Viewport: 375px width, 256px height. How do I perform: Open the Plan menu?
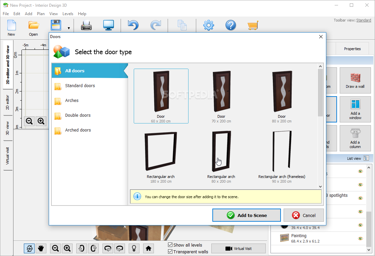pos(41,14)
